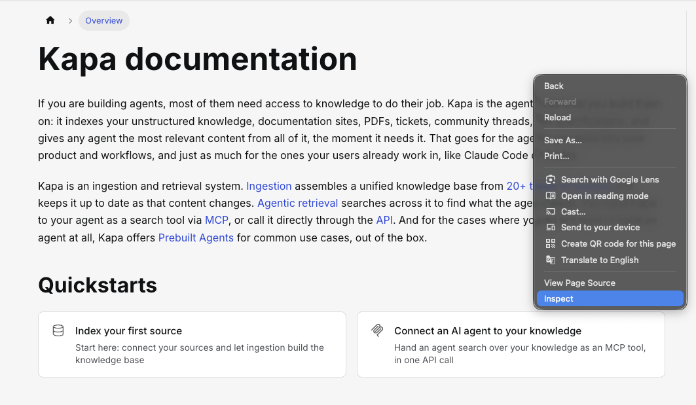Select View Page Source
The height and width of the screenshot is (405, 696).
(x=610, y=283)
